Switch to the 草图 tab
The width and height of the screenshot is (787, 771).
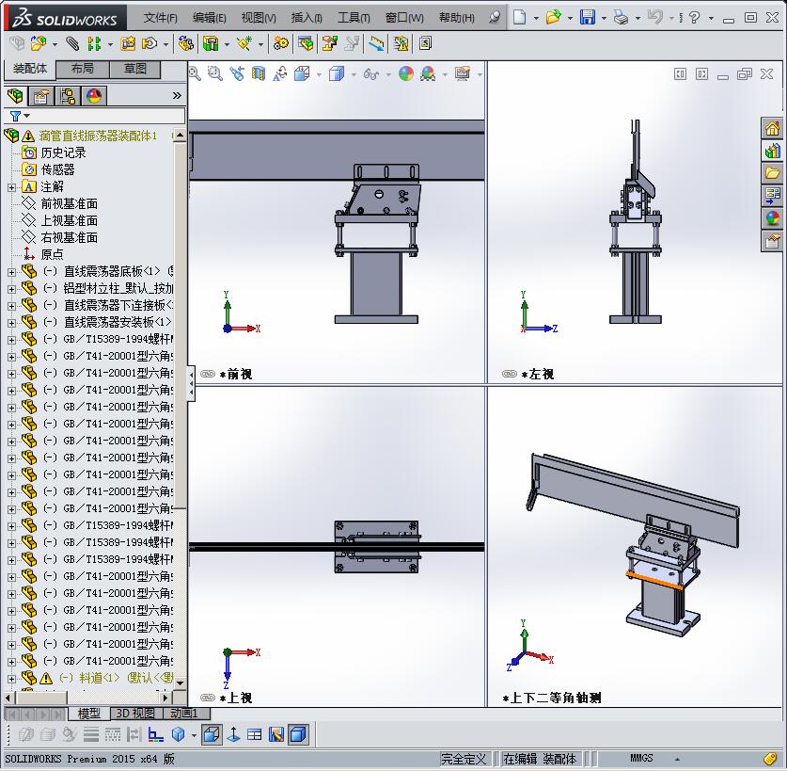coord(135,70)
